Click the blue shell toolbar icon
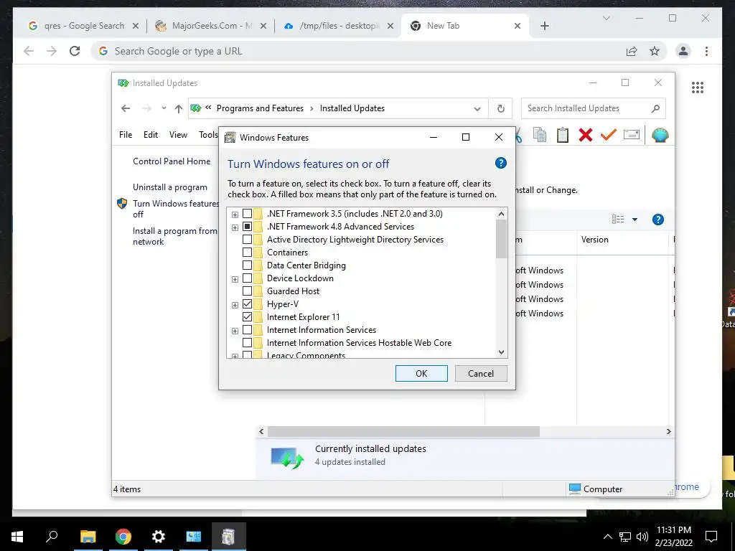This screenshot has height=551, width=735. 660,135
